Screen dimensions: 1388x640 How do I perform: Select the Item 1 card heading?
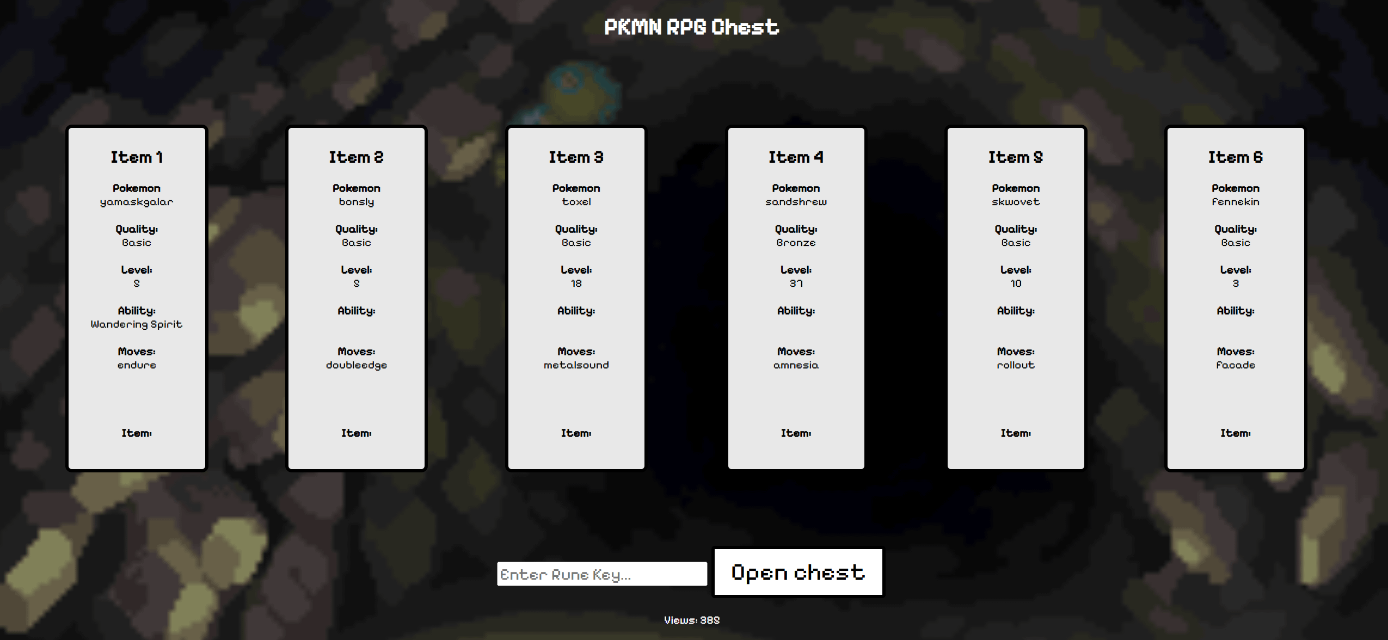[137, 157]
